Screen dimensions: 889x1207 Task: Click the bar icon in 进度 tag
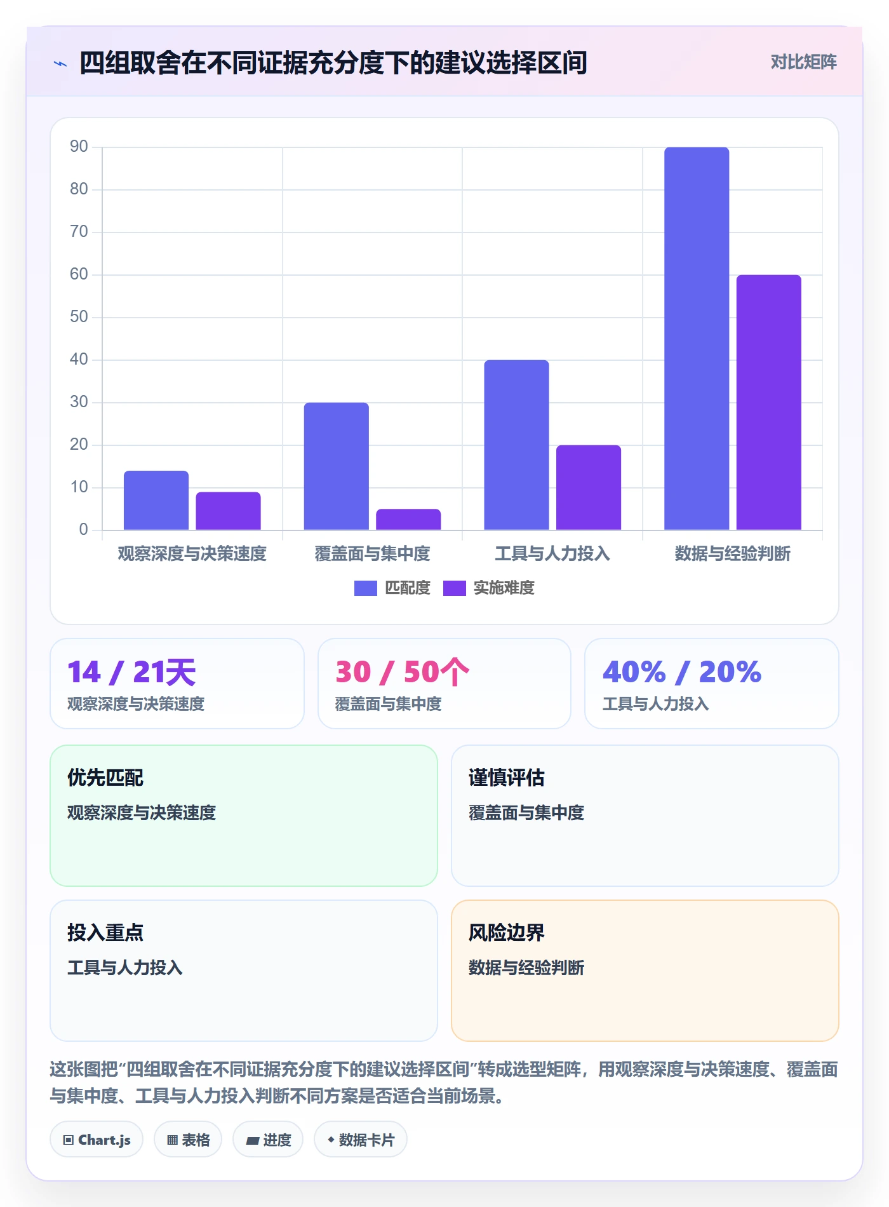253,1141
